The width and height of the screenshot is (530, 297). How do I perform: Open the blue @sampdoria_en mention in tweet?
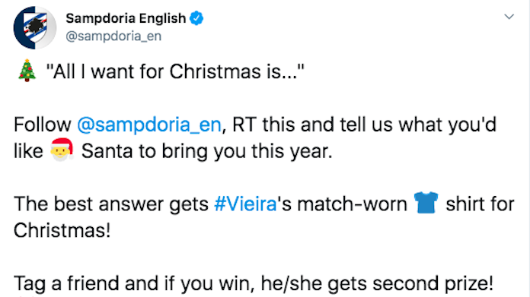[x=149, y=125]
